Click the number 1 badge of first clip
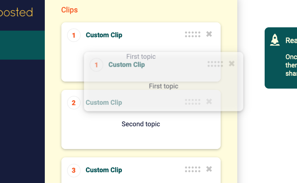 [x=74, y=35]
